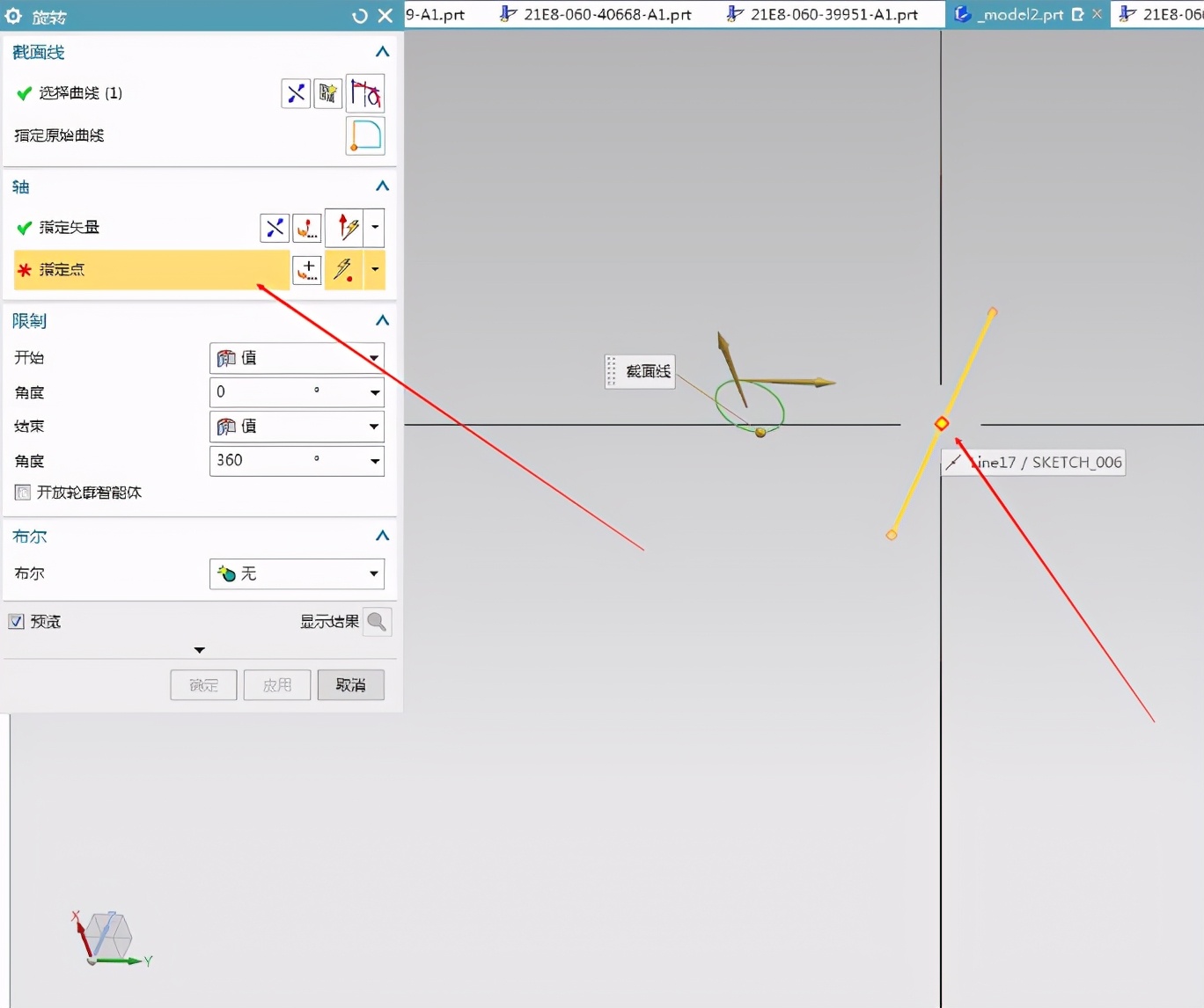Collapse the 轴 section
The image size is (1204, 1008).
(x=382, y=186)
